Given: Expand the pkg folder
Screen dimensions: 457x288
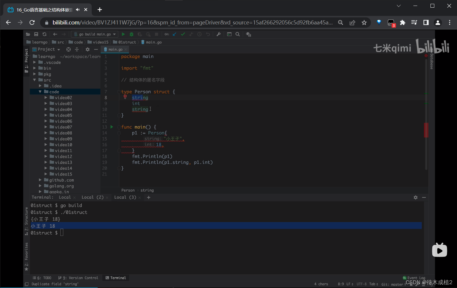Looking at the screenshot, I should pos(34,74).
